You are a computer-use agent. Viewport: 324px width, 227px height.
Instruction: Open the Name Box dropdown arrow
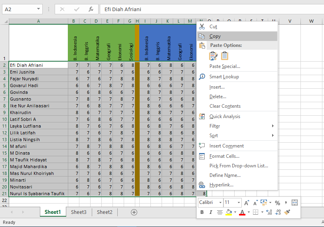[38, 9]
